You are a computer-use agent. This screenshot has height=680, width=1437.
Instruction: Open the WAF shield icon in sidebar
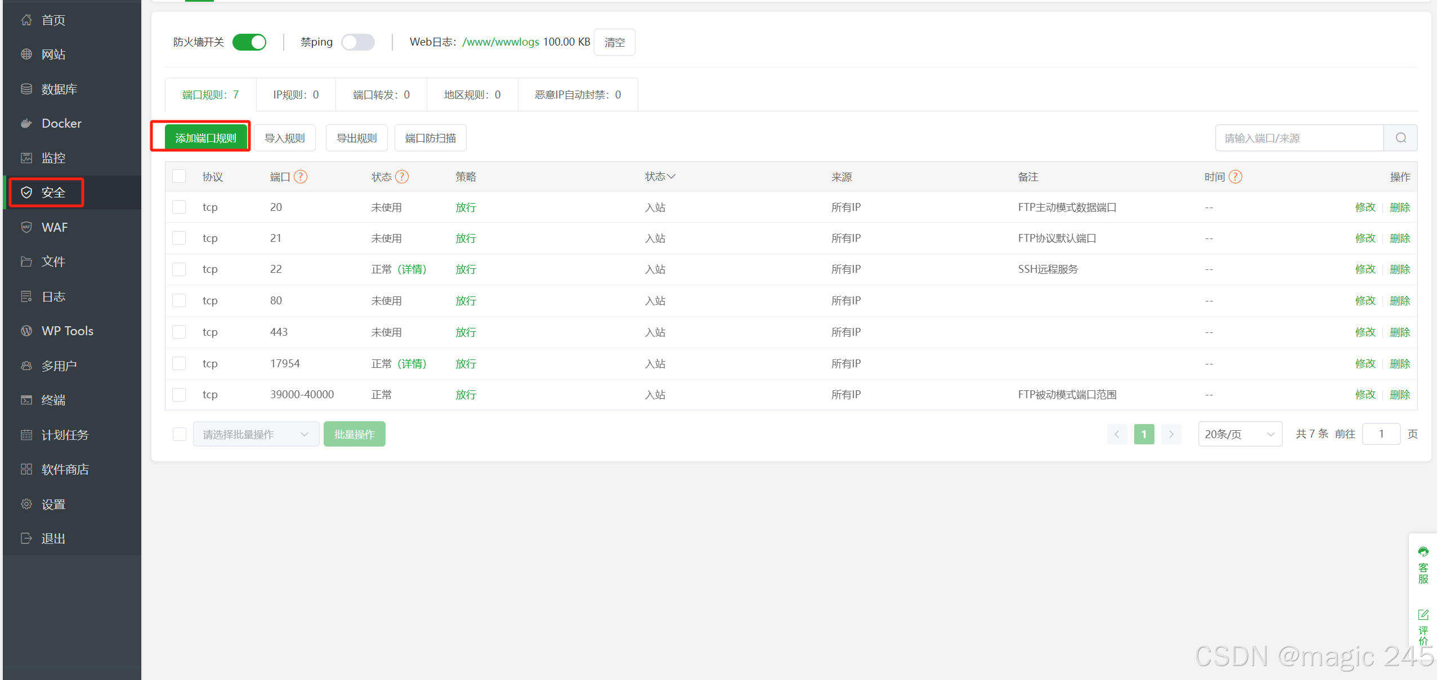26,227
